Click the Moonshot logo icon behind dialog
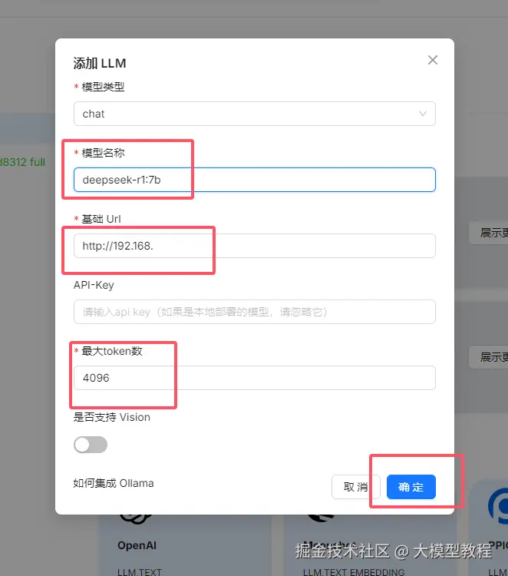Viewport: 508px width, 576px height. tap(322, 518)
